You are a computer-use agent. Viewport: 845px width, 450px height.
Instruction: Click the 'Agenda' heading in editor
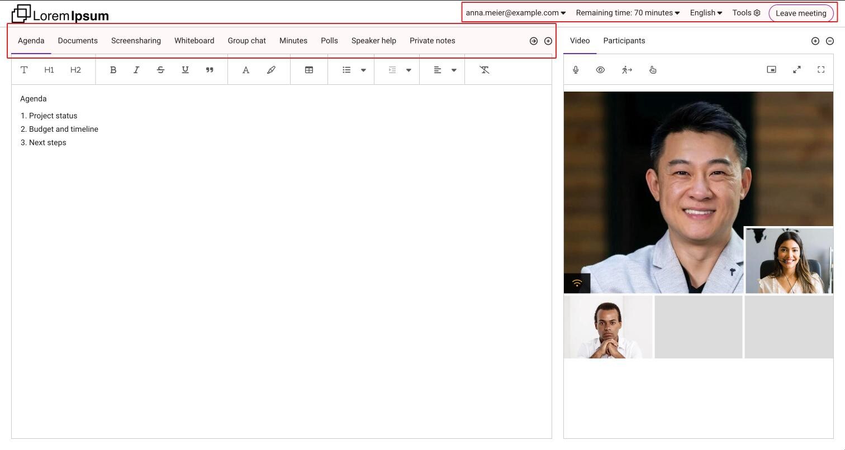pyautogui.click(x=34, y=99)
